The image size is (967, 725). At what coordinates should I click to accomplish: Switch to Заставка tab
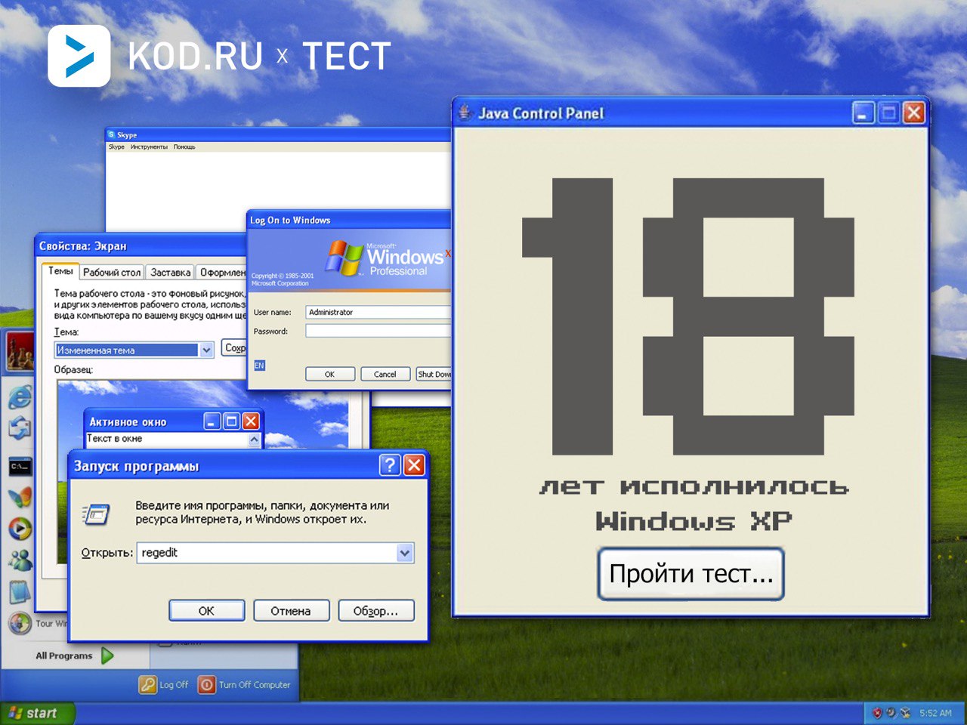click(x=170, y=273)
